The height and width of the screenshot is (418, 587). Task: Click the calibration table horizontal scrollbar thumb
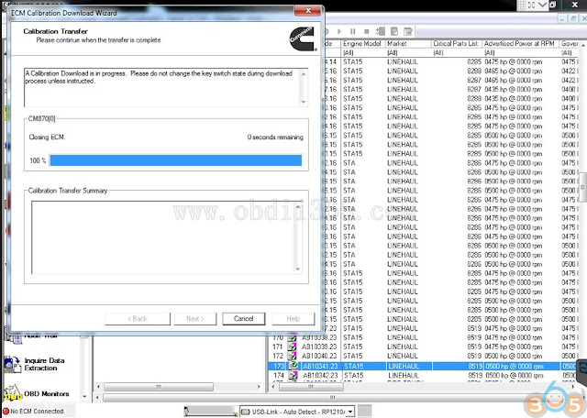coord(311,387)
